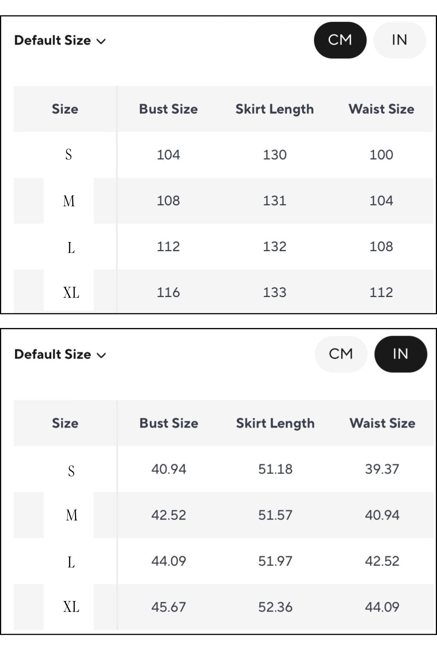Click Skirt Length header in centimeter table
437x656 pixels.
click(x=275, y=109)
